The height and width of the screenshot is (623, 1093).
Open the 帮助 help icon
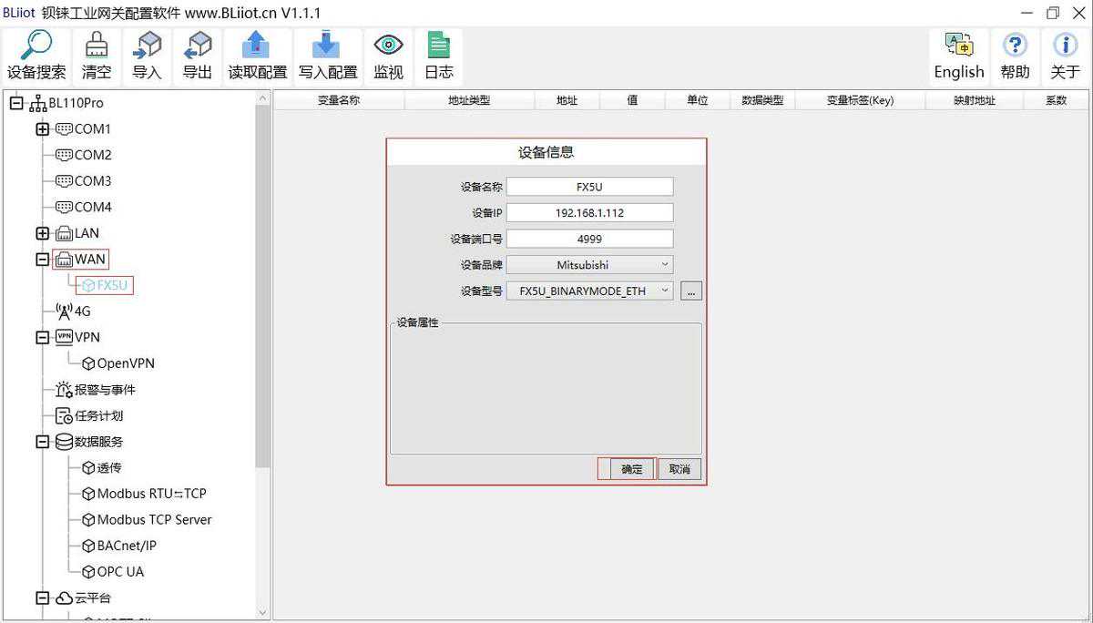coord(1015,46)
